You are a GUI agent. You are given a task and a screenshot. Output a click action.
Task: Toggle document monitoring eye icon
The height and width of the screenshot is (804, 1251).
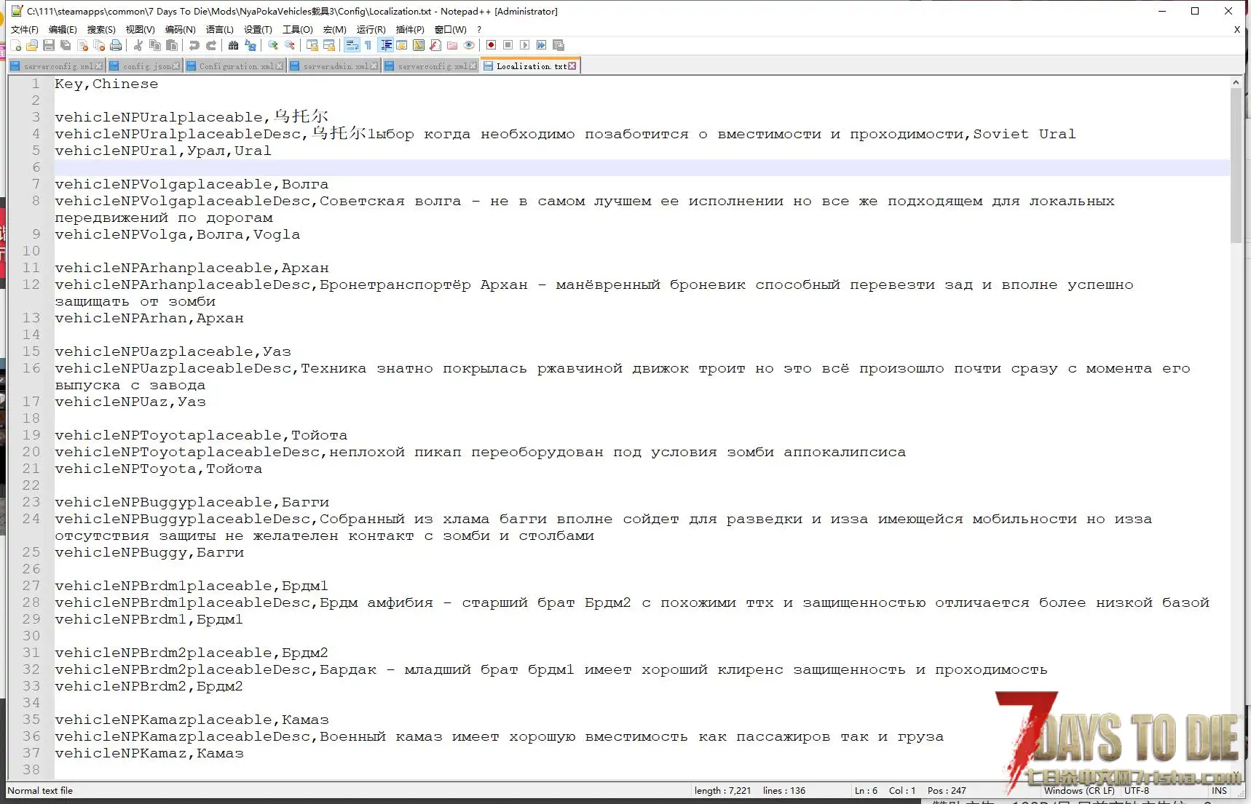[469, 45]
